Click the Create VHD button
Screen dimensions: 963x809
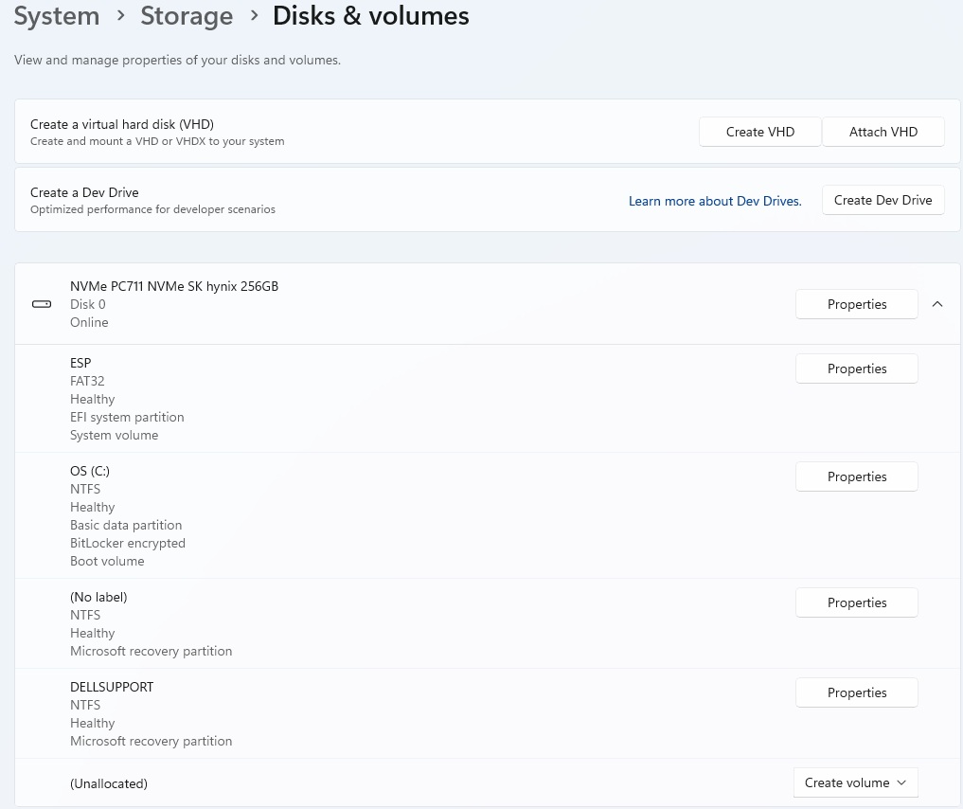click(x=759, y=132)
